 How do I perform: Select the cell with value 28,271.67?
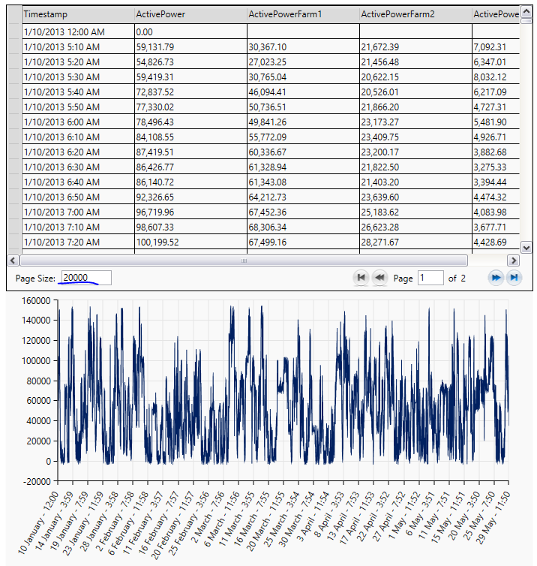click(415, 242)
